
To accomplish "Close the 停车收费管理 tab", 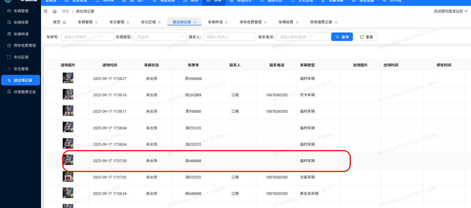I will (265, 23).
